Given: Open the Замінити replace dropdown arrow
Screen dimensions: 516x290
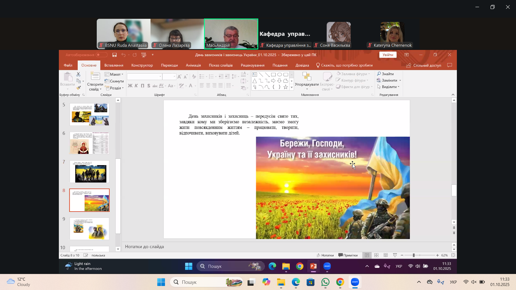Looking at the screenshot, I should point(400,80).
